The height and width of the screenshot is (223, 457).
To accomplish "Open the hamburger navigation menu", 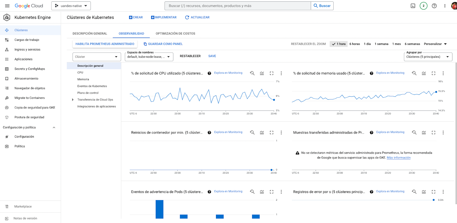I will [7, 6].
